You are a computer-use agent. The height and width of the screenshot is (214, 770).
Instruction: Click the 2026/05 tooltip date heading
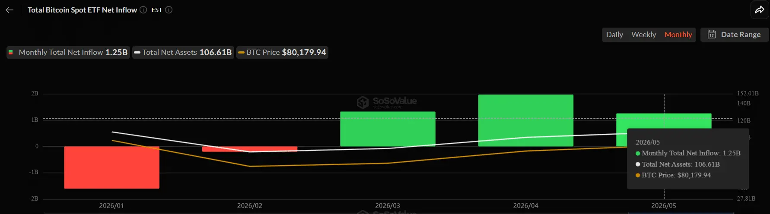(648, 142)
